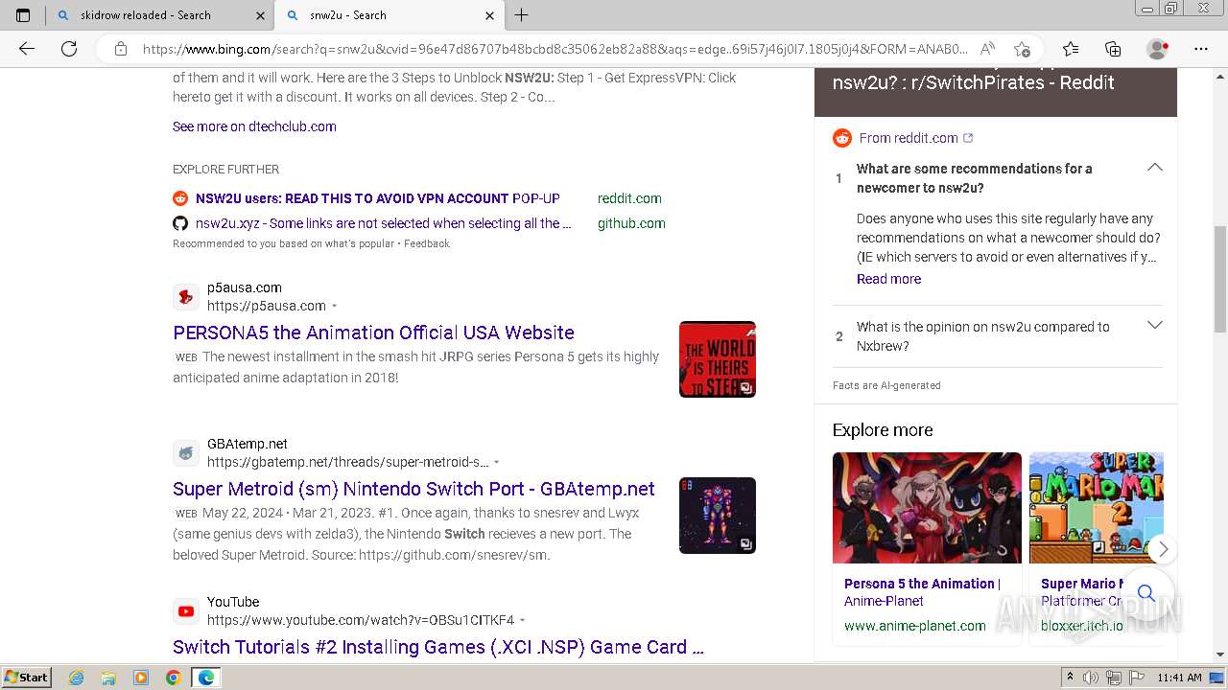View site information lock icon

pos(121,49)
